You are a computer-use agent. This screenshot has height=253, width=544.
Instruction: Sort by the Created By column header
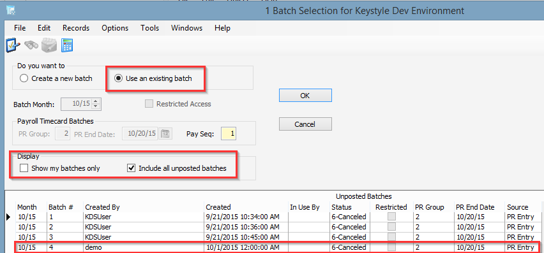pos(102,207)
